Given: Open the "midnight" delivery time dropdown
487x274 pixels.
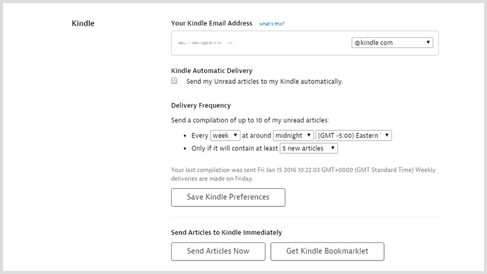Looking at the screenshot, I should (293, 135).
